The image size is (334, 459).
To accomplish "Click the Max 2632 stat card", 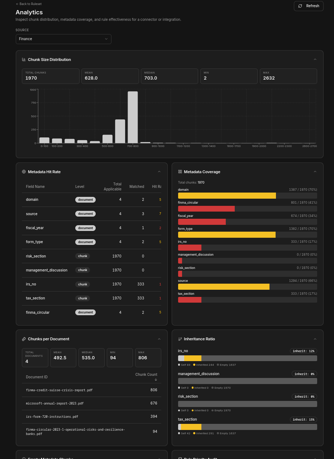I will pos(288,76).
